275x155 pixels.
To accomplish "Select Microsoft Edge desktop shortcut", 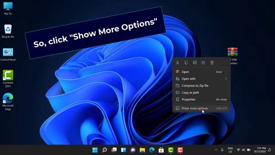I will (x=8, y=102).
